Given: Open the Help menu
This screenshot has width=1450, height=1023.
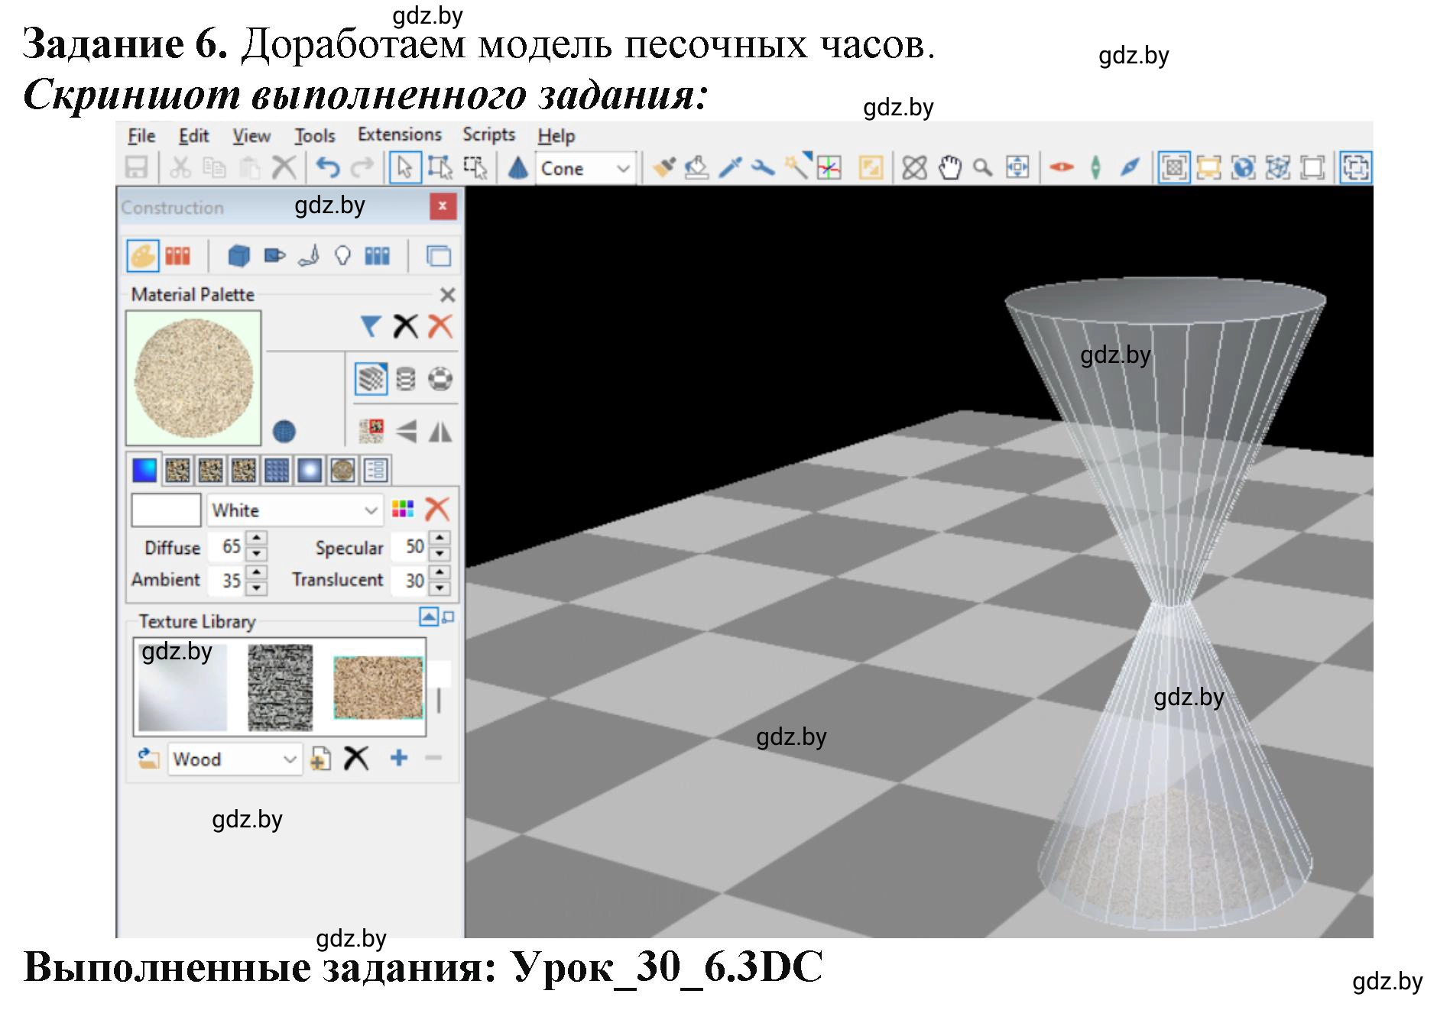Looking at the screenshot, I should pos(556,136).
